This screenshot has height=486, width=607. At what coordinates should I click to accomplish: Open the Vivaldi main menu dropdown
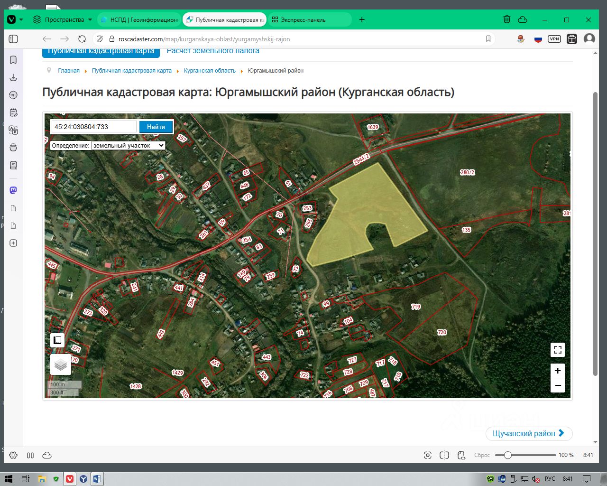coord(15,19)
